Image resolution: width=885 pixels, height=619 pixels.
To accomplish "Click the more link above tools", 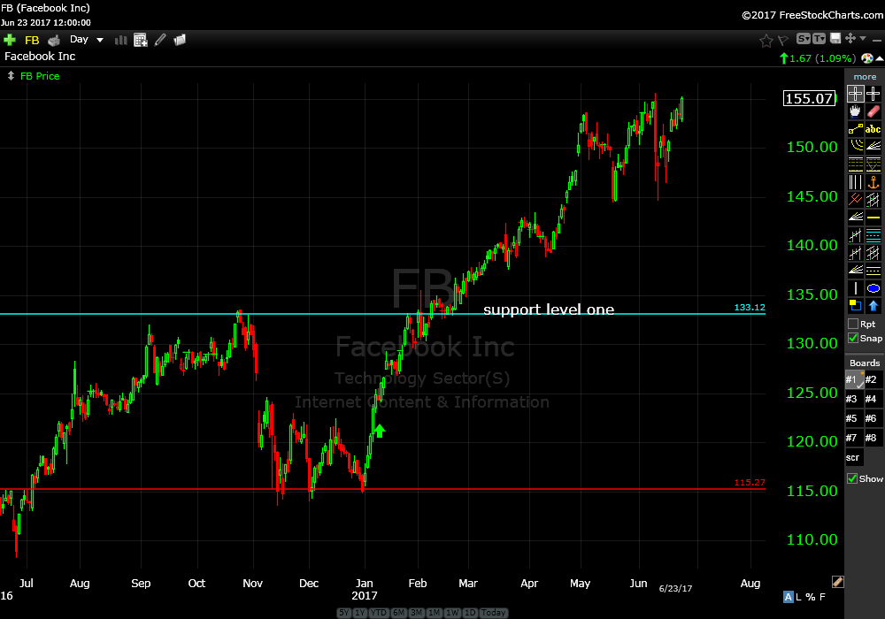I will click(865, 77).
